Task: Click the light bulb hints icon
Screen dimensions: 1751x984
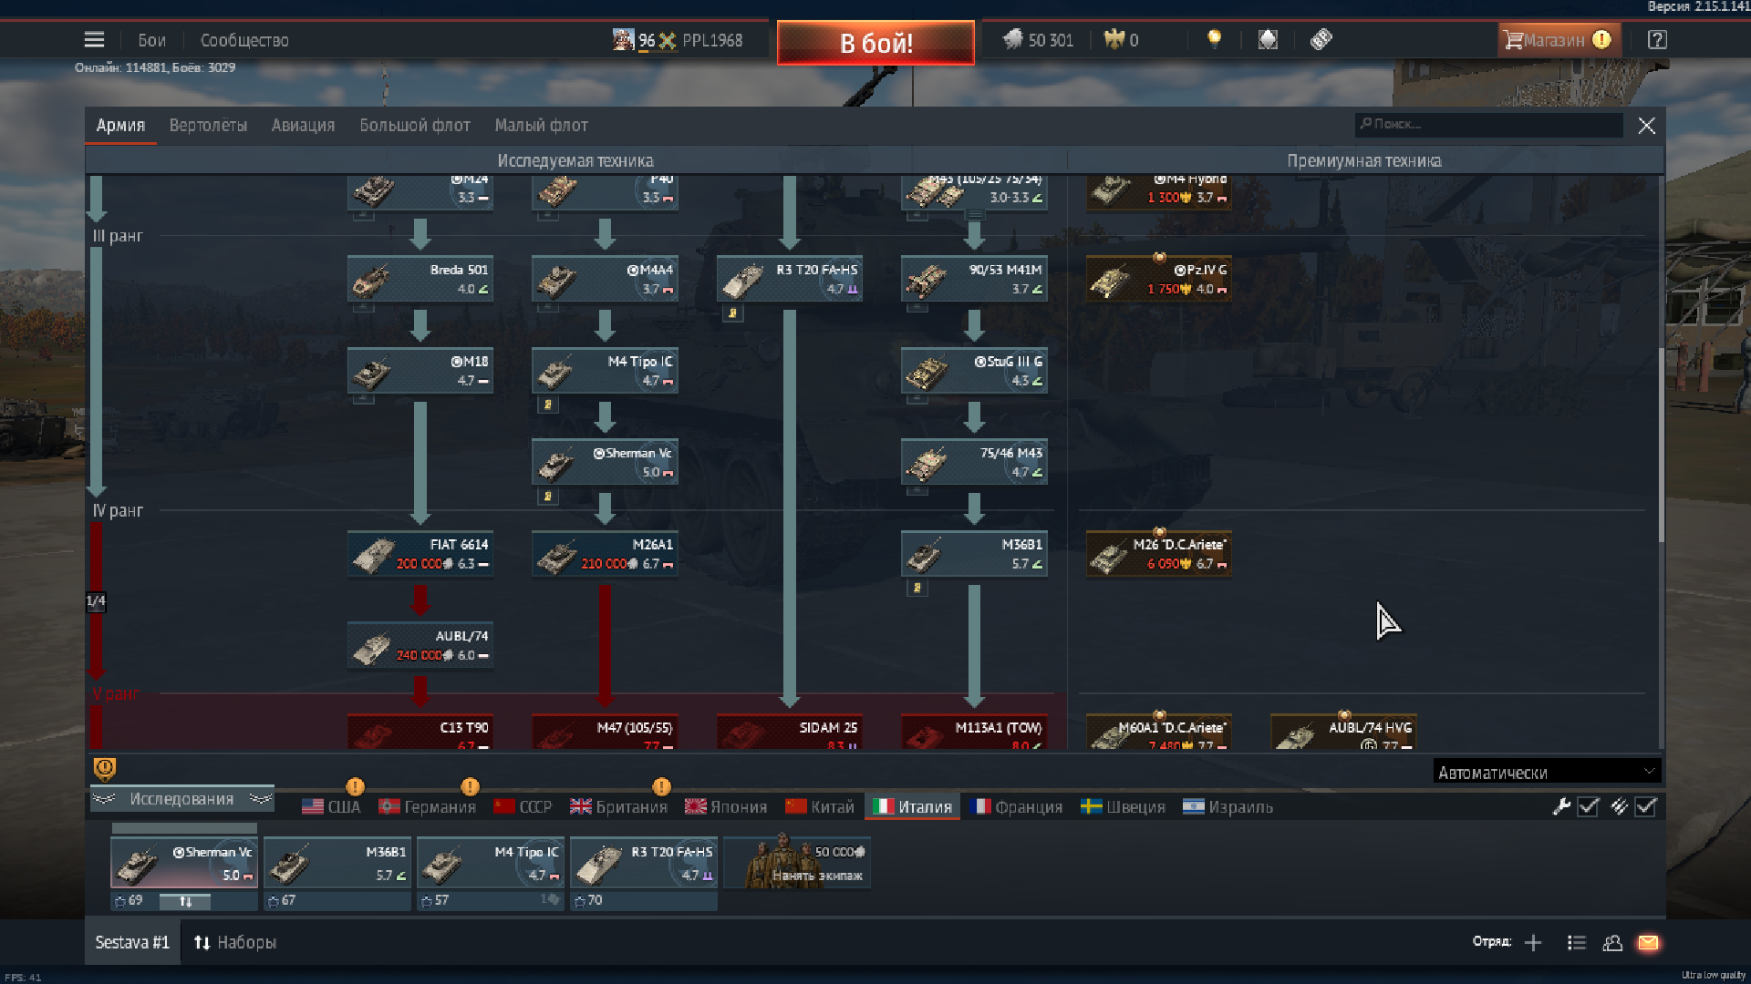Action: coord(1214,39)
